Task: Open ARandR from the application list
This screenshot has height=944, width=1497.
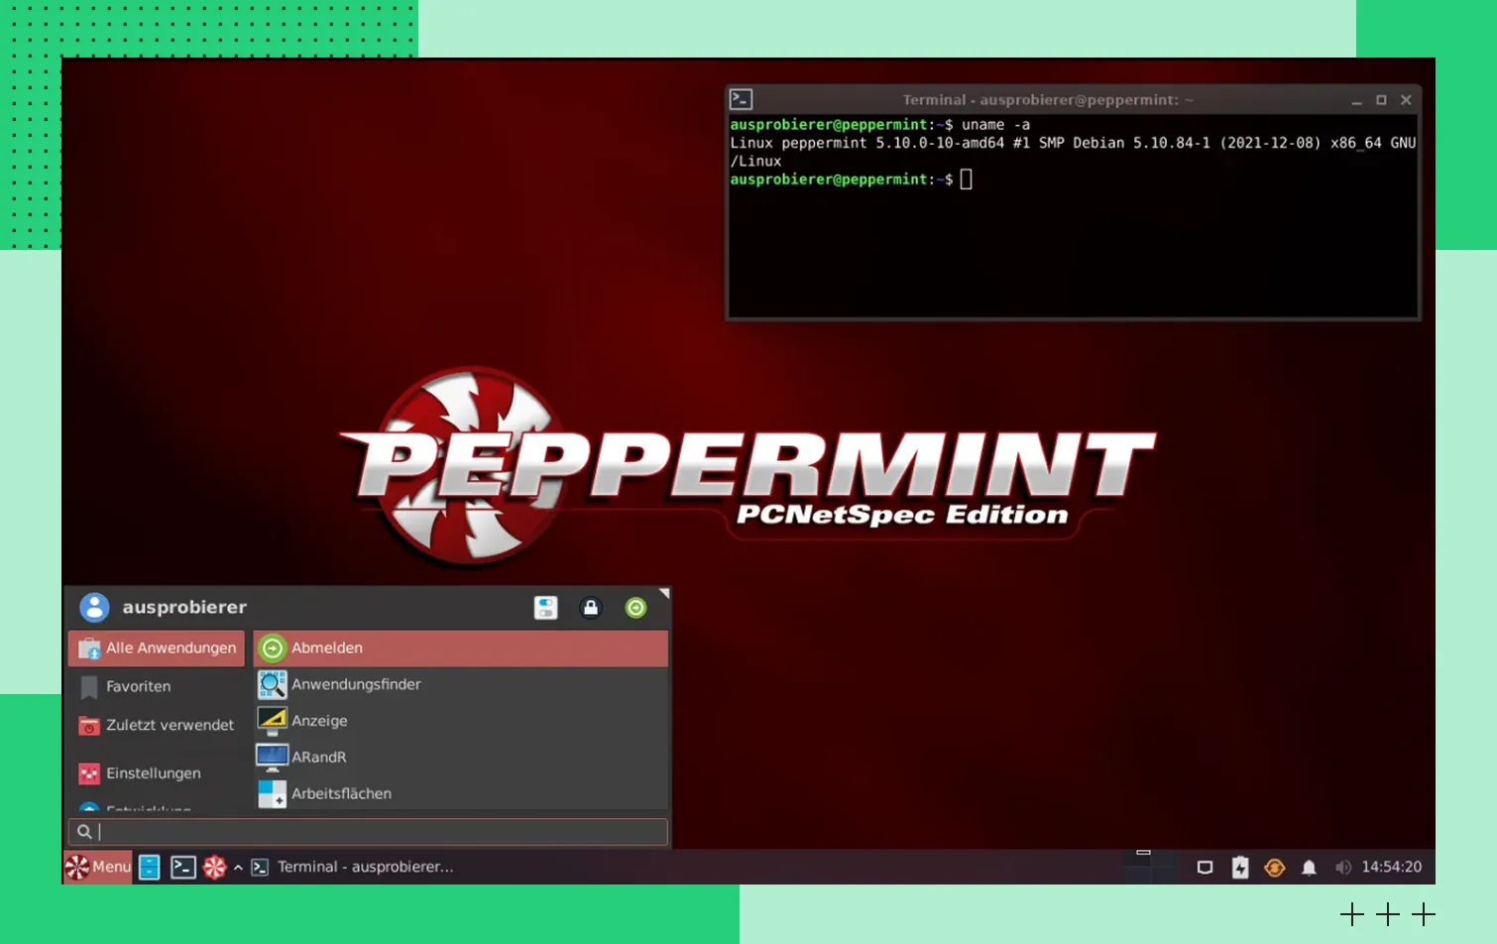Action: pos(318,757)
